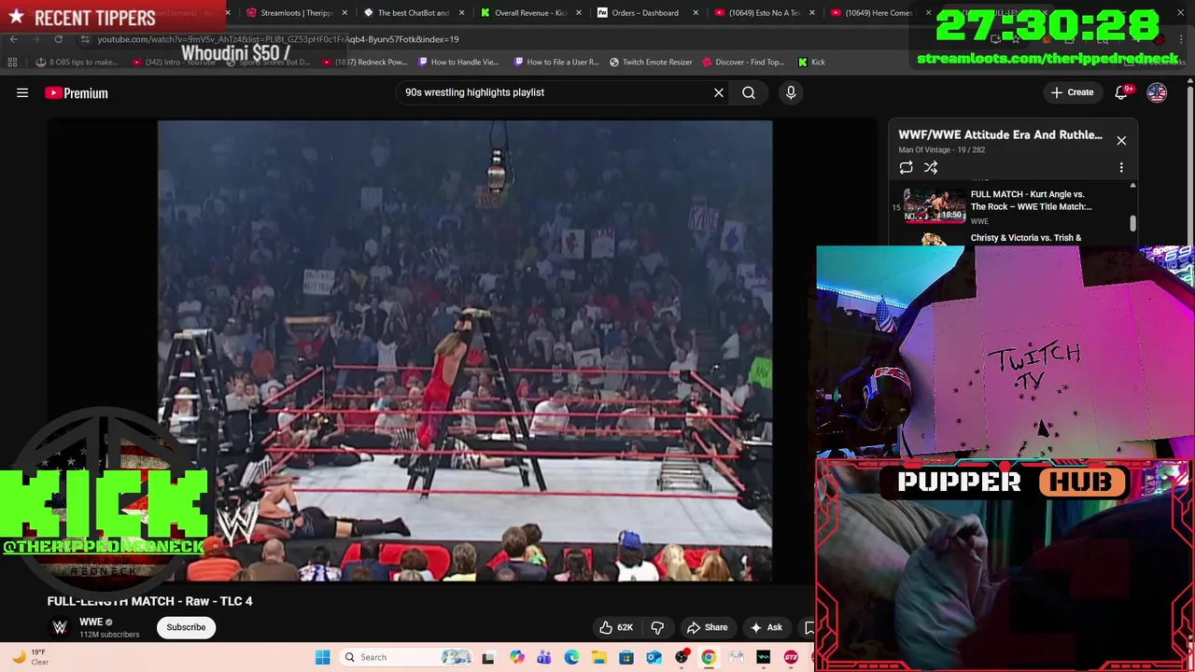Like the video (62K)
This screenshot has height=672, width=1195.
tap(616, 627)
